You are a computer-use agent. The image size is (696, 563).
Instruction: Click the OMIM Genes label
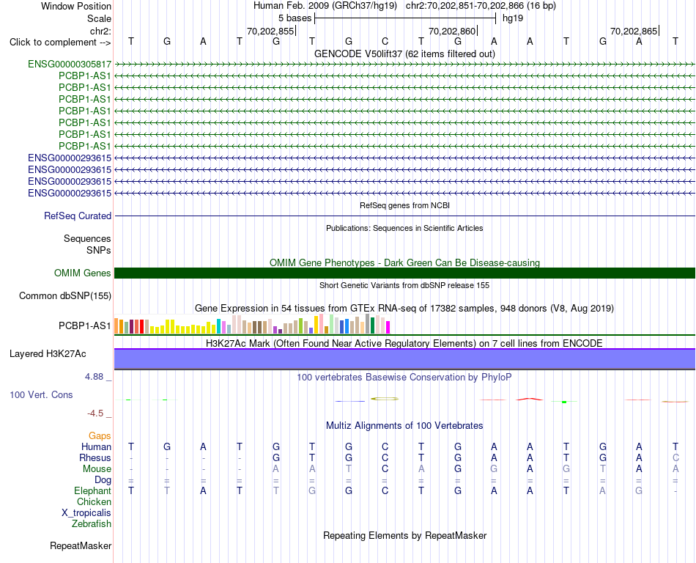pyautogui.click(x=82, y=273)
